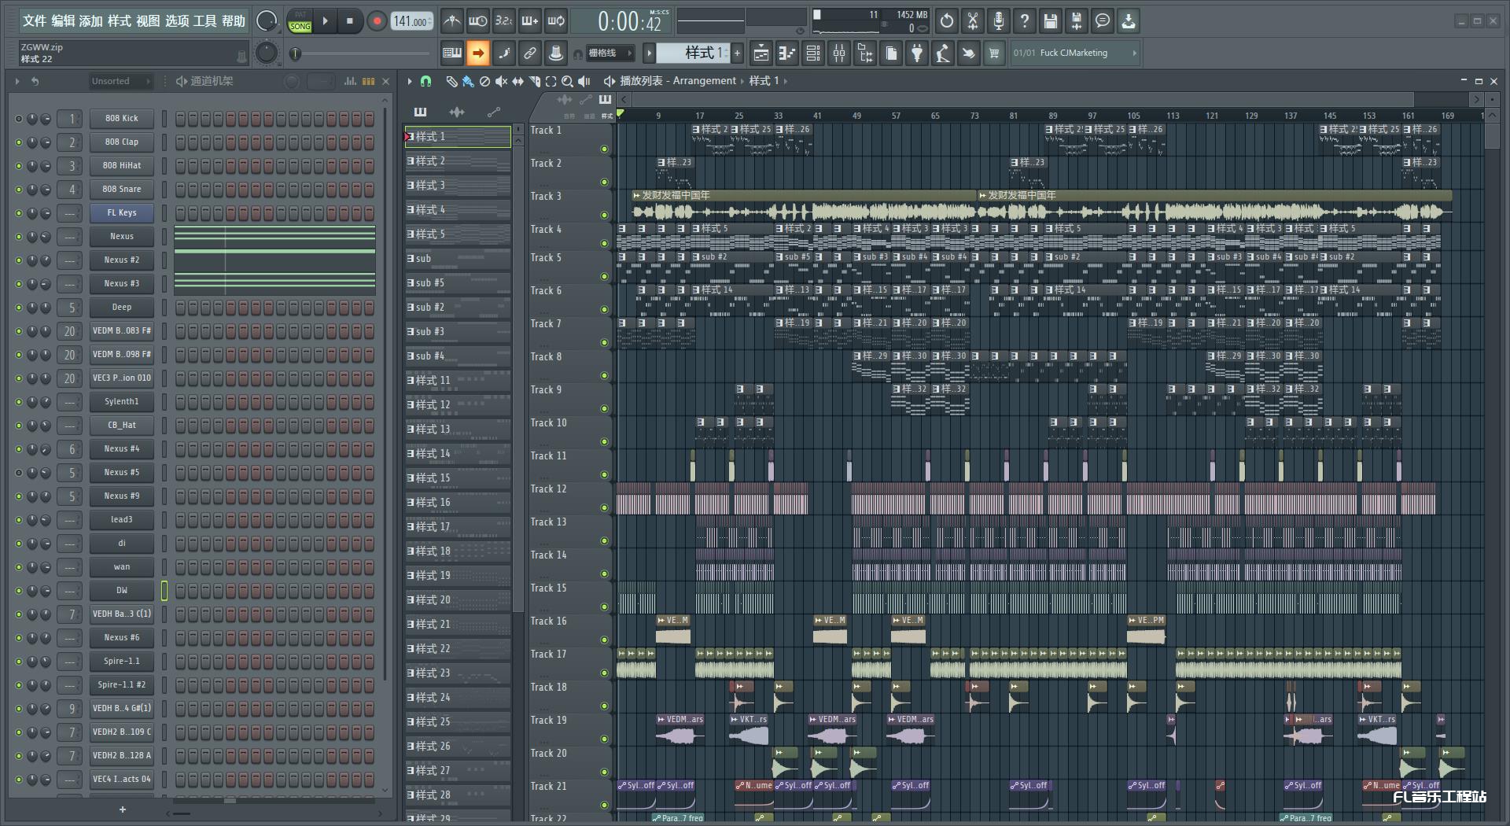The image size is (1510, 826).
Task: Open the Unsorted channel filter dropdown
Action: click(x=120, y=81)
